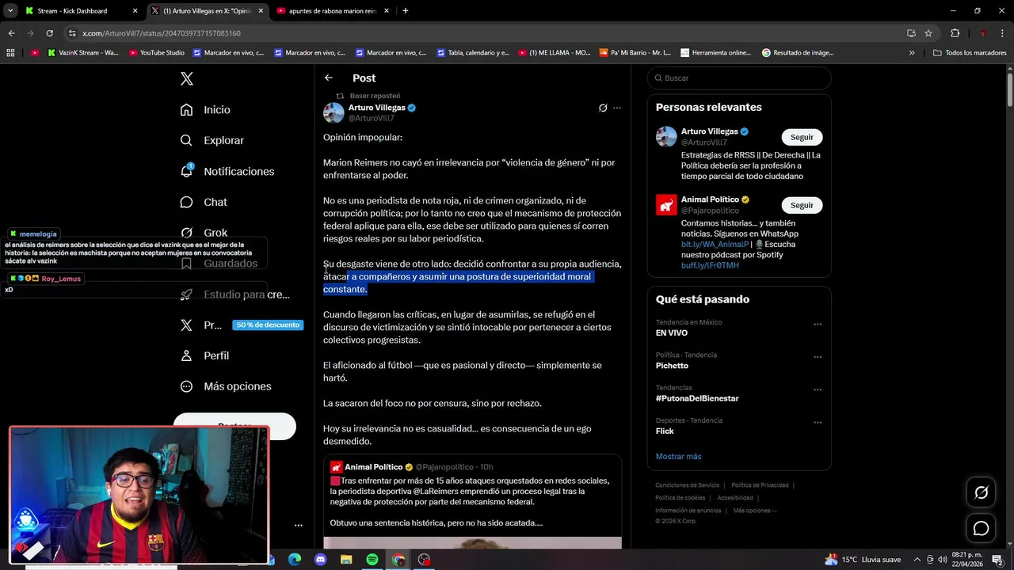Open the buff.ly/tFr0TMH podcast link
This screenshot has height=570, width=1014.
pyautogui.click(x=710, y=265)
